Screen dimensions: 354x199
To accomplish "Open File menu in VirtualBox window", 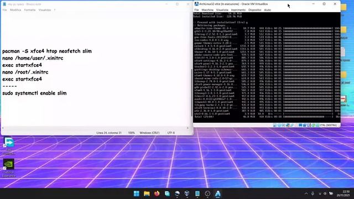I will point(197,10).
